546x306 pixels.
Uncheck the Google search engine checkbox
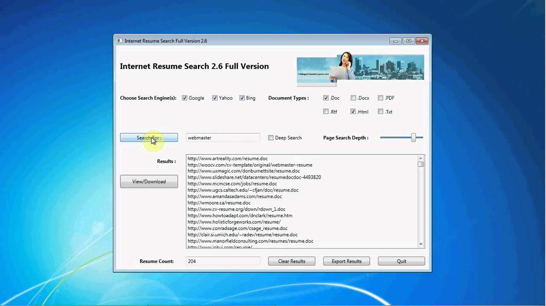[185, 98]
